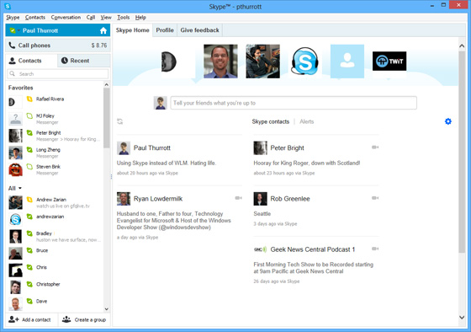Click the andrewzarian Skype logo avatar
The height and width of the screenshot is (332, 471).
15,219
